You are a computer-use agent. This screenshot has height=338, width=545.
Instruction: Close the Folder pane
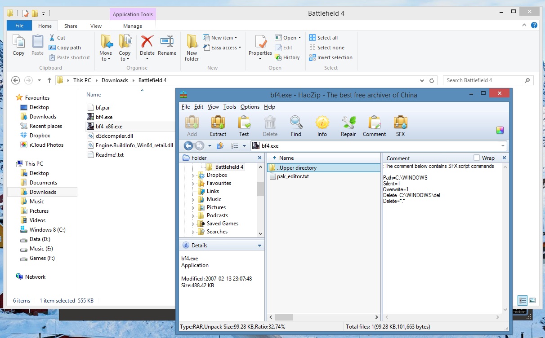259,158
